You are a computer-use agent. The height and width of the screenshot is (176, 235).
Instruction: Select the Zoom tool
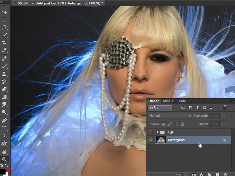(x=4, y=160)
